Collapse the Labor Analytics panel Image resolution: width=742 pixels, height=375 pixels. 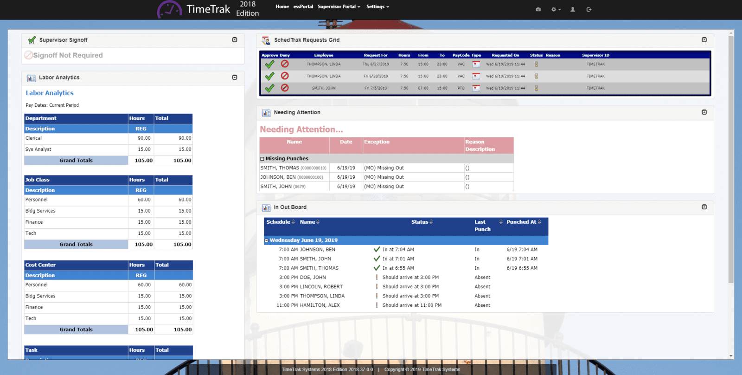[x=235, y=78]
